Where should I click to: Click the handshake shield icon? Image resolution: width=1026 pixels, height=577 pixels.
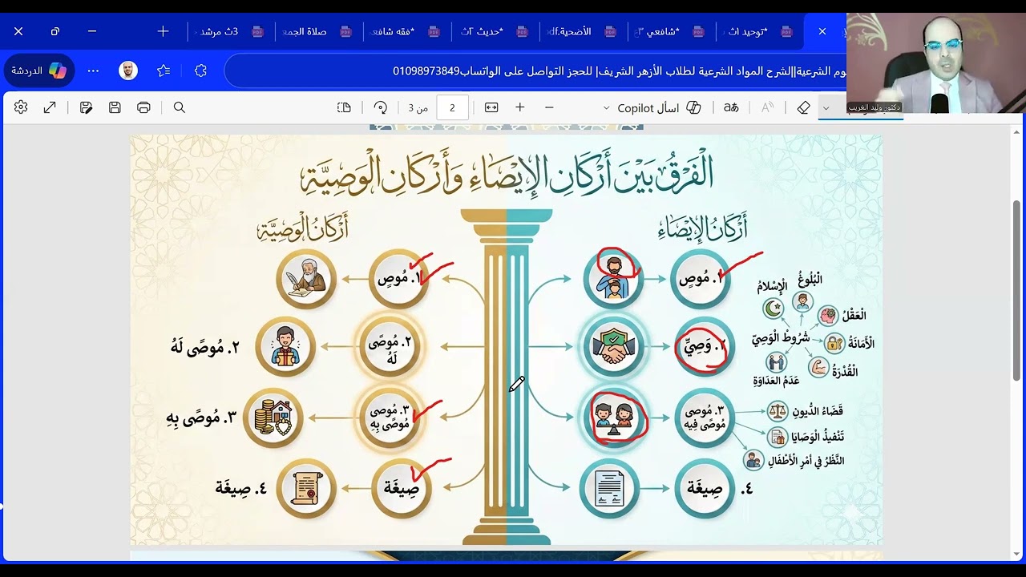click(613, 349)
